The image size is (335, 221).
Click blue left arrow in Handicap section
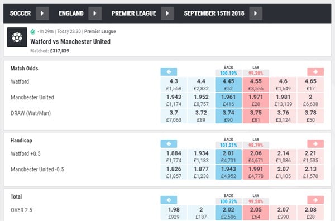tap(169, 143)
